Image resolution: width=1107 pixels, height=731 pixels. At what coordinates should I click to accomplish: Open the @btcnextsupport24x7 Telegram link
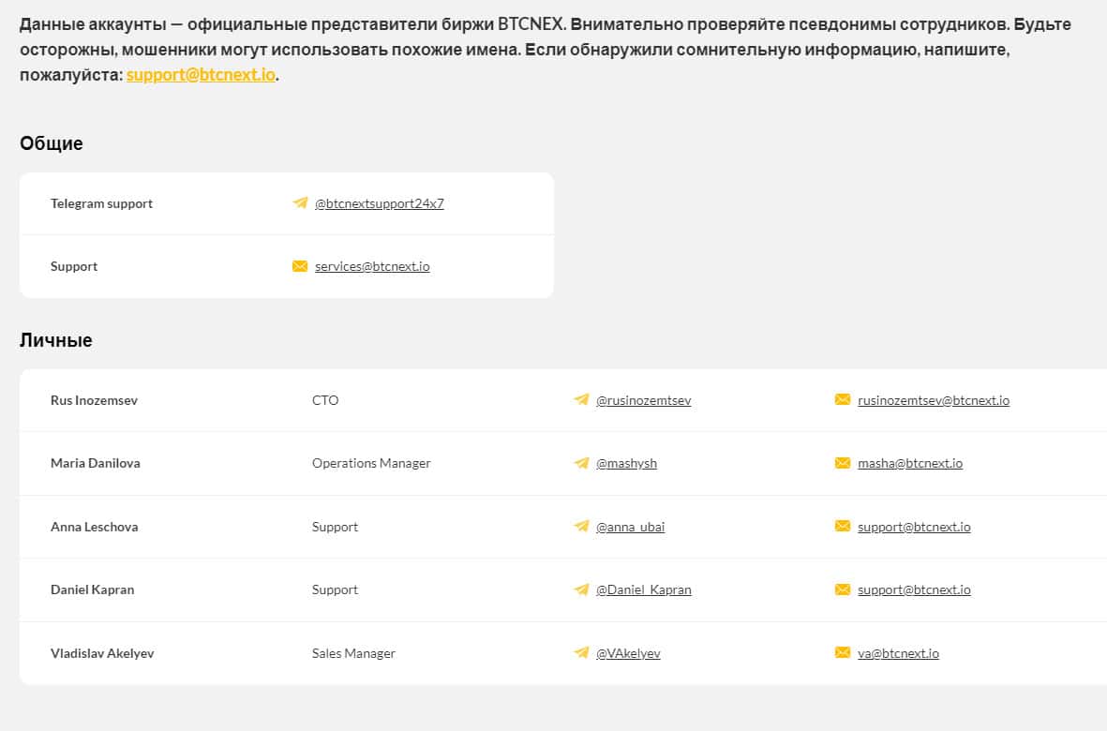pyautogui.click(x=380, y=203)
